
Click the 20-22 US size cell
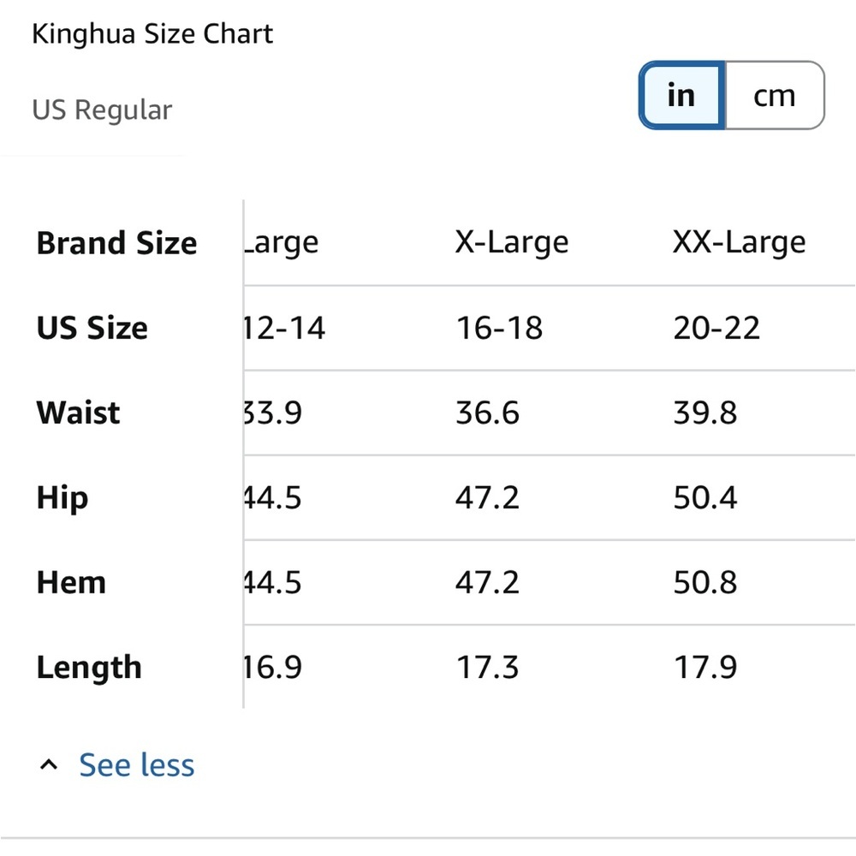pyautogui.click(x=716, y=328)
